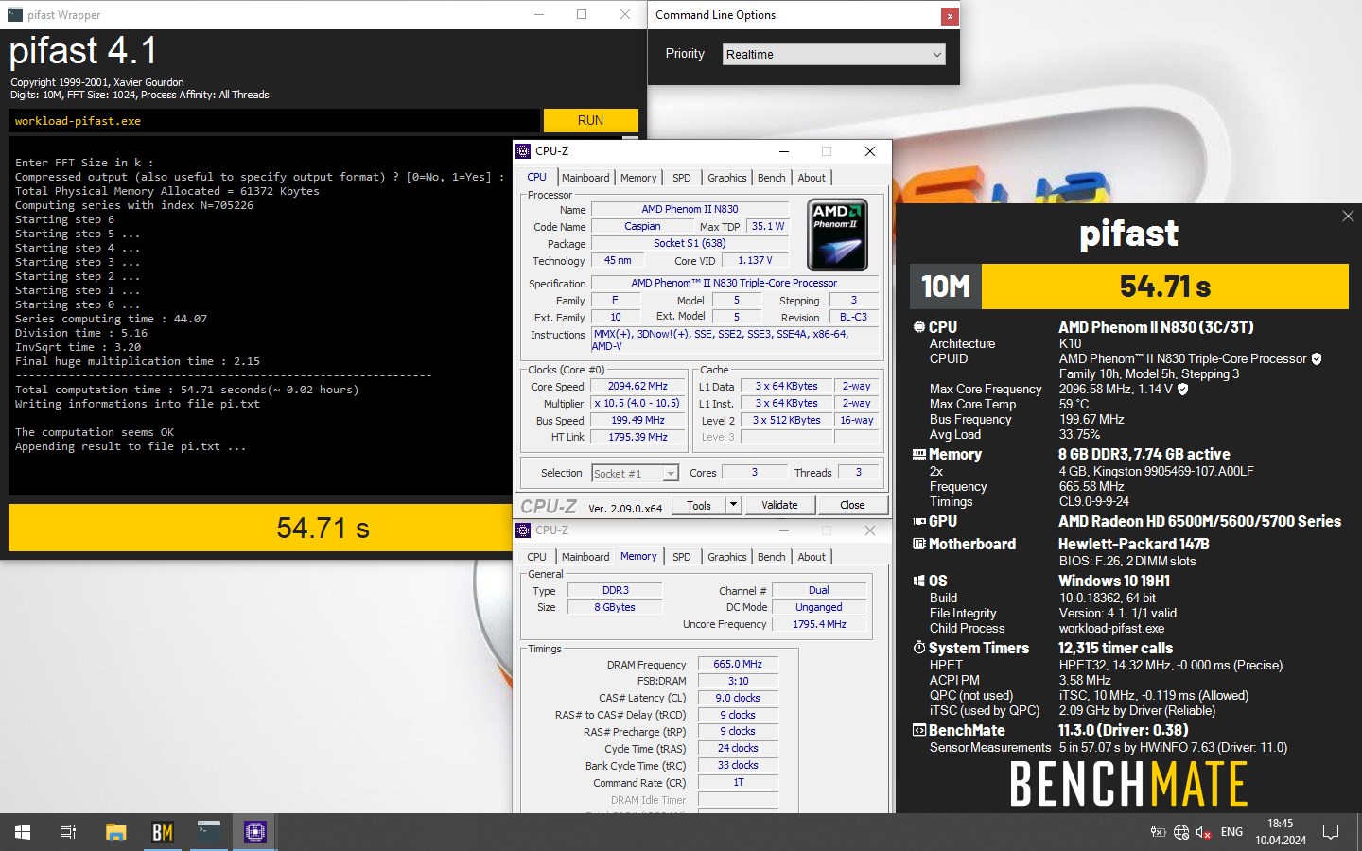The width and height of the screenshot is (1362, 851).
Task: Click CPU-Z icon in upper window title
Action: coord(523,151)
